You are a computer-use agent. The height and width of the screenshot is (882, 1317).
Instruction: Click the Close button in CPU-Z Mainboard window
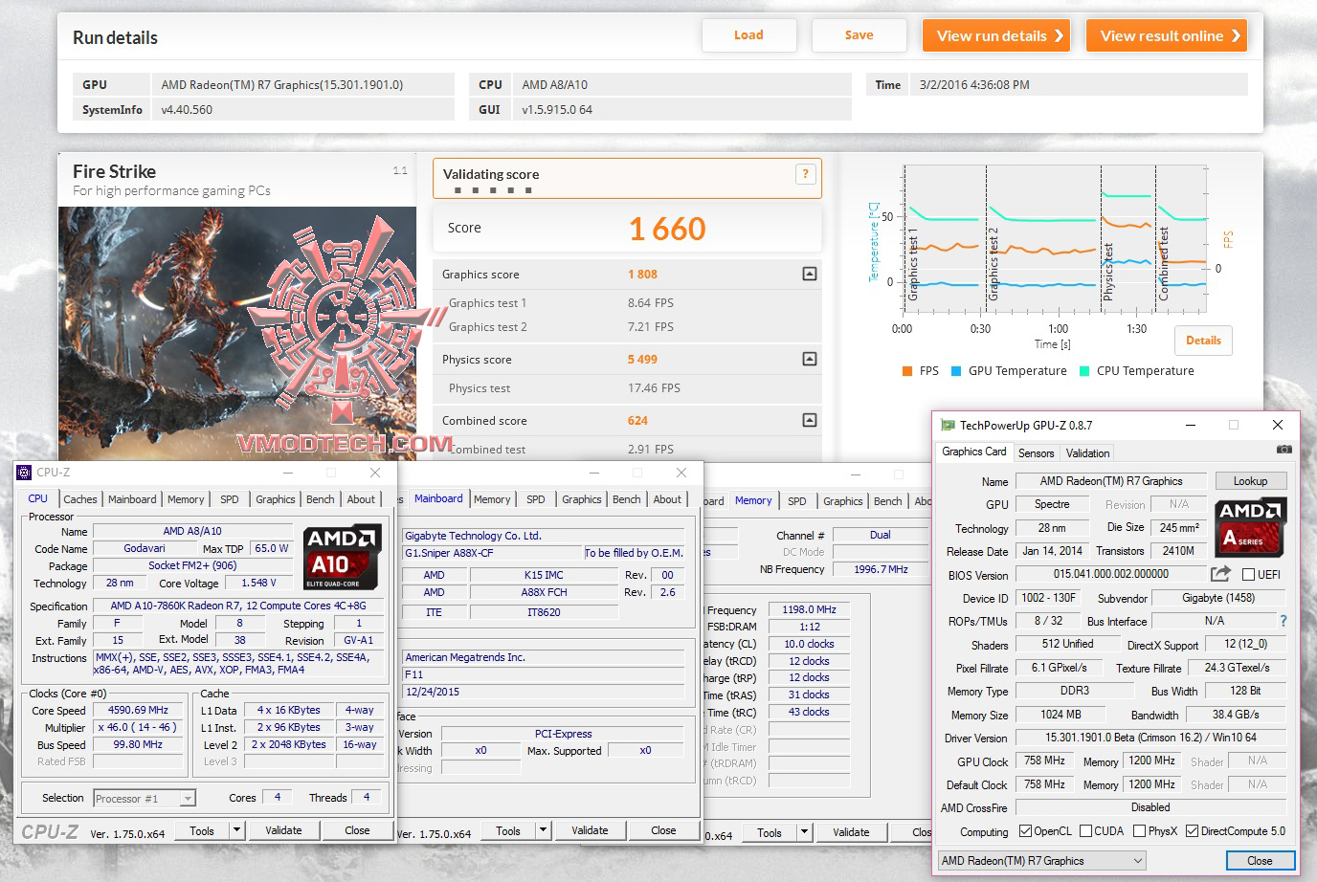click(x=663, y=830)
